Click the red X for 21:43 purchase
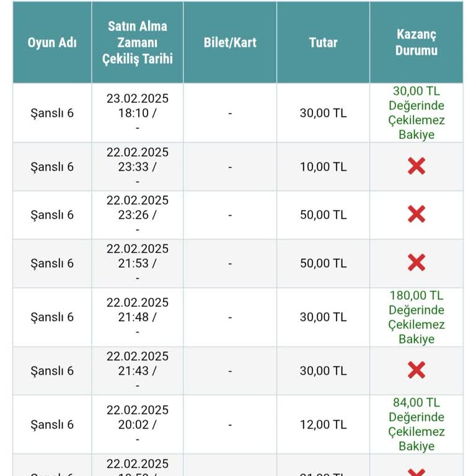 click(x=416, y=370)
